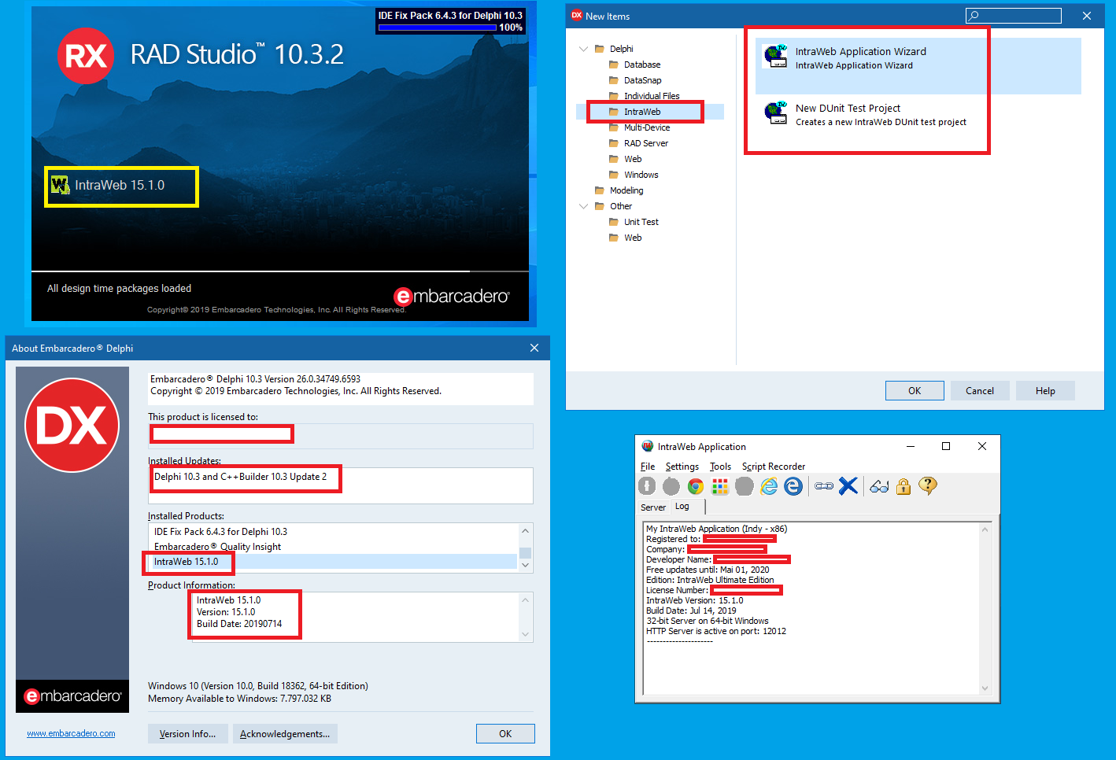This screenshot has height=760, width=1116.
Task: Select New DUnit Test Project icon
Action: click(x=776, y=113)
